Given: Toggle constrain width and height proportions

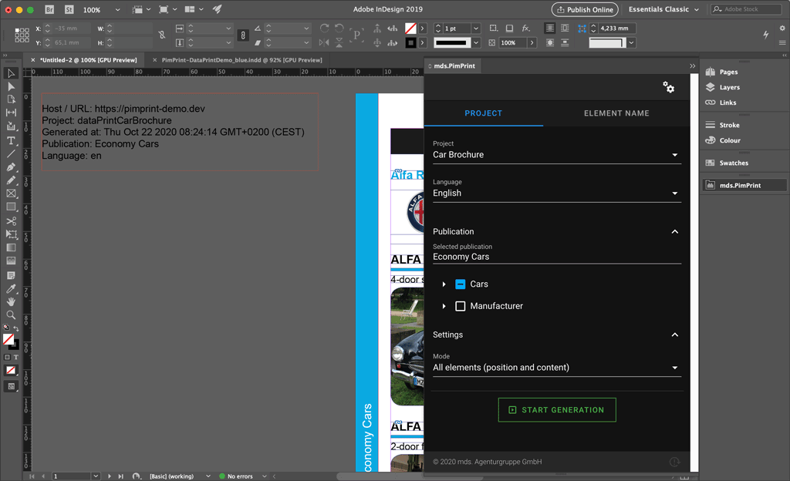Looking at the screenshot, I should pos(162,35).
